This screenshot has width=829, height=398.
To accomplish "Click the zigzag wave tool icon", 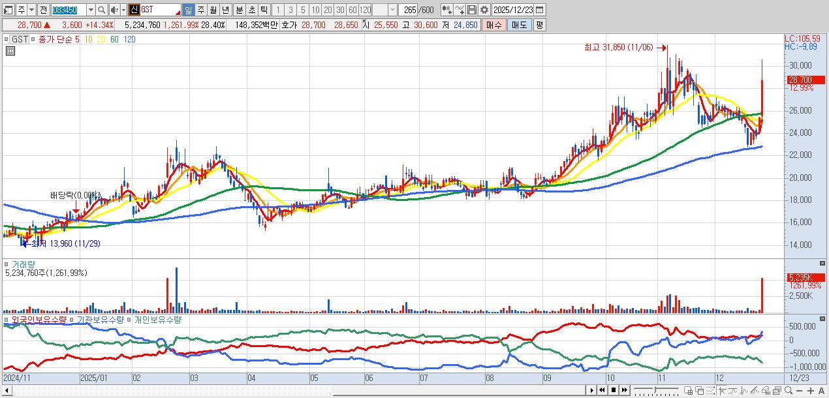I will coord(744,391).
